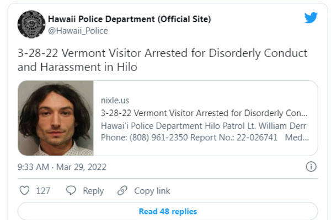Click the nixle.us domain in the card

[114, 101]
